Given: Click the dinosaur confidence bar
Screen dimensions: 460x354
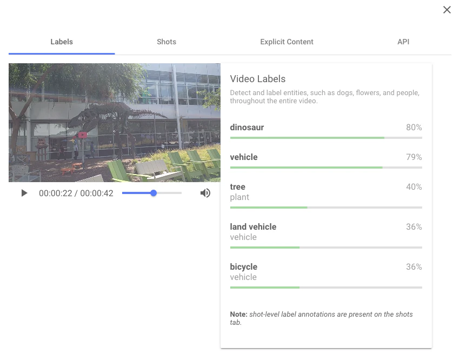Looking at the screenshot, I should [x=326, y=138].
